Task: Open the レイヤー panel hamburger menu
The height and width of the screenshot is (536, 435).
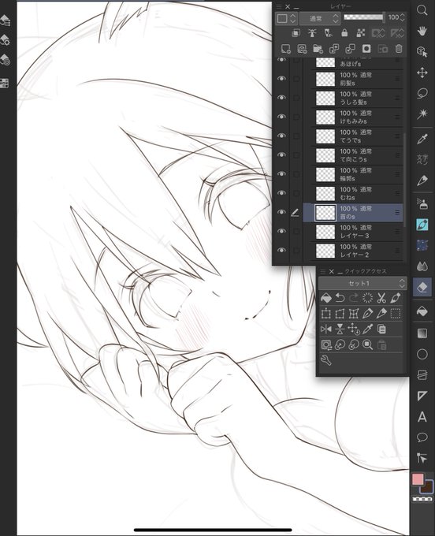Action: [x=279, y=6]
